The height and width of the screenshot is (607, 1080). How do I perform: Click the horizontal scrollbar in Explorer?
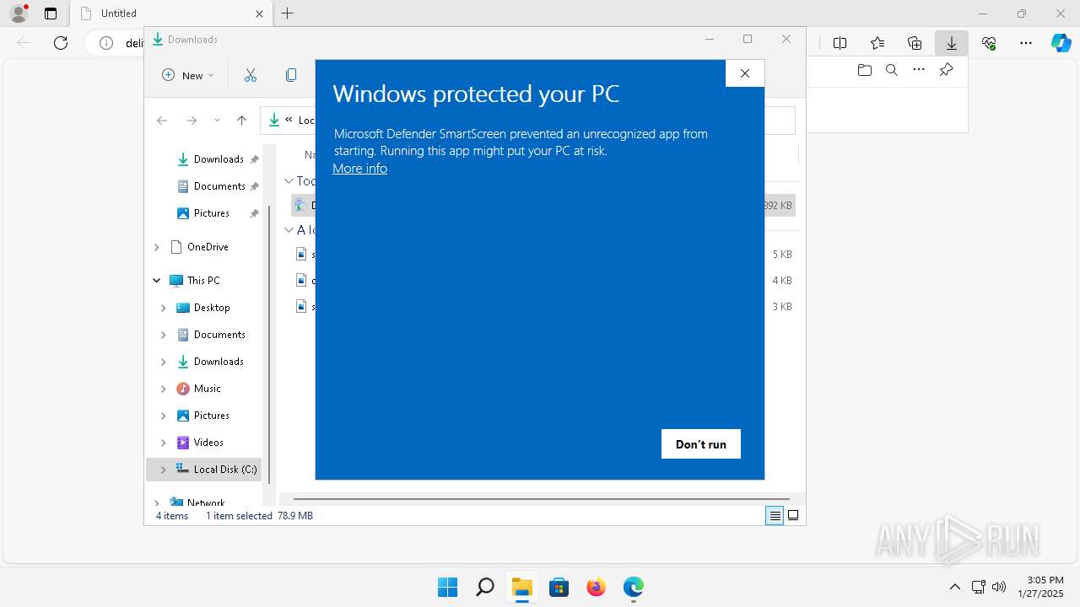point(542,499)
